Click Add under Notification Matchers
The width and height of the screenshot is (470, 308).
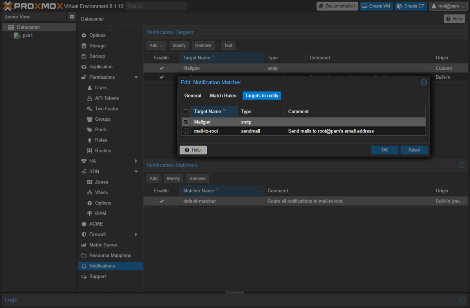[154, 179]
